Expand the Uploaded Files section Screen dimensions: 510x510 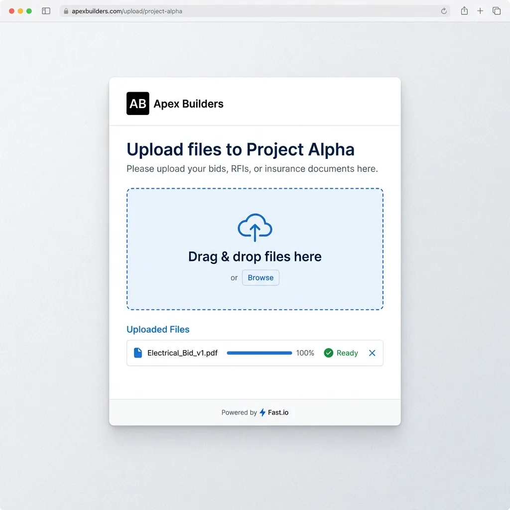(x=158, y=329)
